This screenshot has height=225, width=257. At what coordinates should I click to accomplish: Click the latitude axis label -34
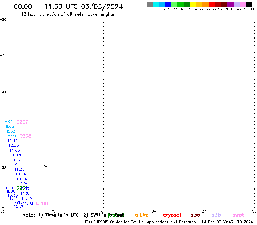tap(3, 92)
